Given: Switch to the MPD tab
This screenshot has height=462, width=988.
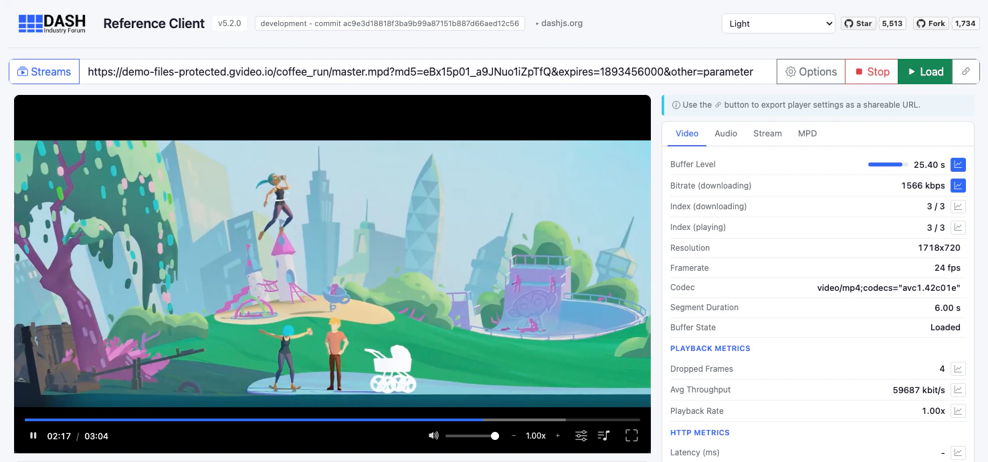Looking at the screenshot, I should 807,134.
